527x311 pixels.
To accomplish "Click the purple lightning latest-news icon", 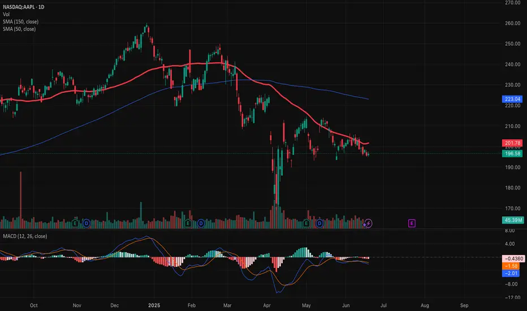I will tap(368, 223).
